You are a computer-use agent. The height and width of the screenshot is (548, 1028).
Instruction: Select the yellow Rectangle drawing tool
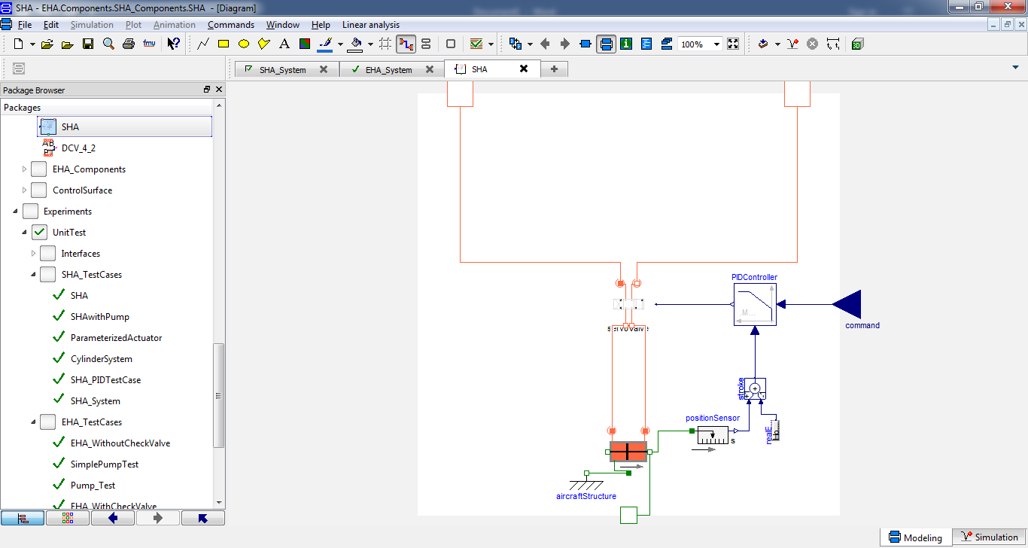coord(224,44)
